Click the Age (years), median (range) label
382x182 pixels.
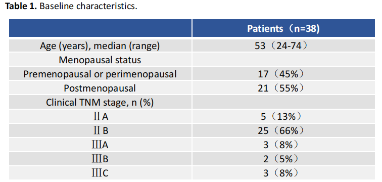pyautogui.click(x=100, y=46)
